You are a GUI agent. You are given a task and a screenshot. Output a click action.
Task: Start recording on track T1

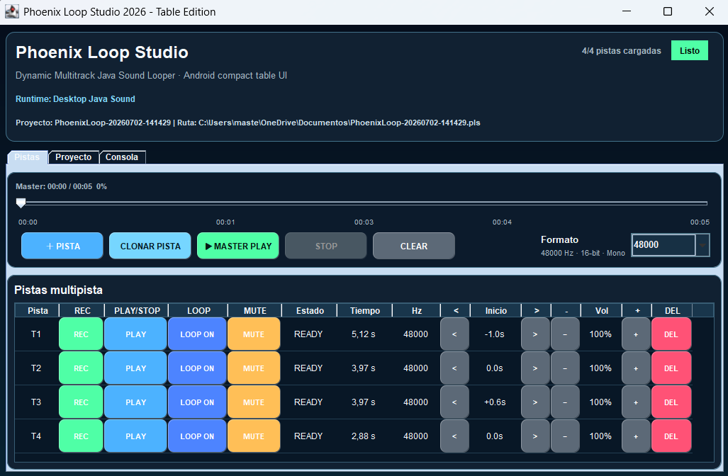(x=81, y=334)
